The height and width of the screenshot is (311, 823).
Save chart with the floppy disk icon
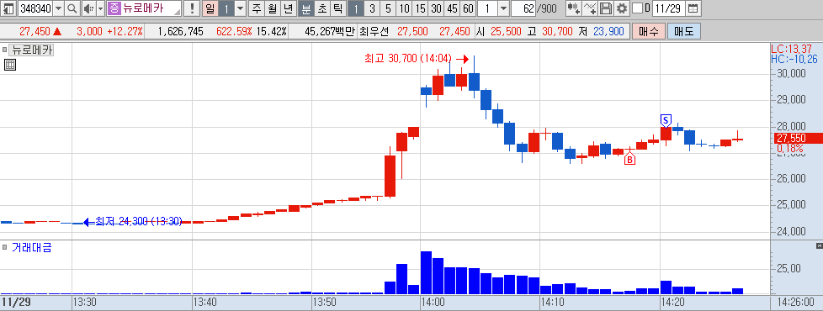(x=606, y=8)
